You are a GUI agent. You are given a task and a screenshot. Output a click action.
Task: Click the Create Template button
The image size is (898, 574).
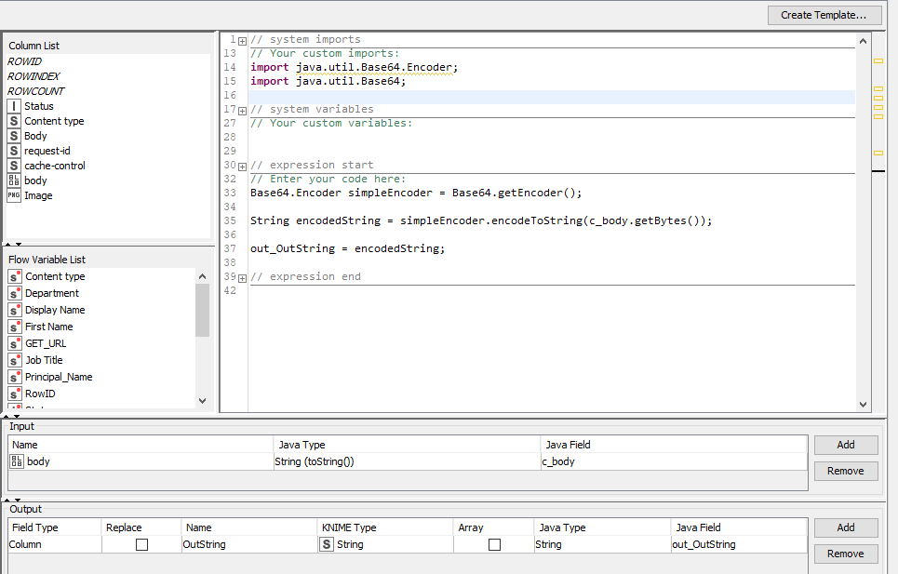(x=824, y=15)
